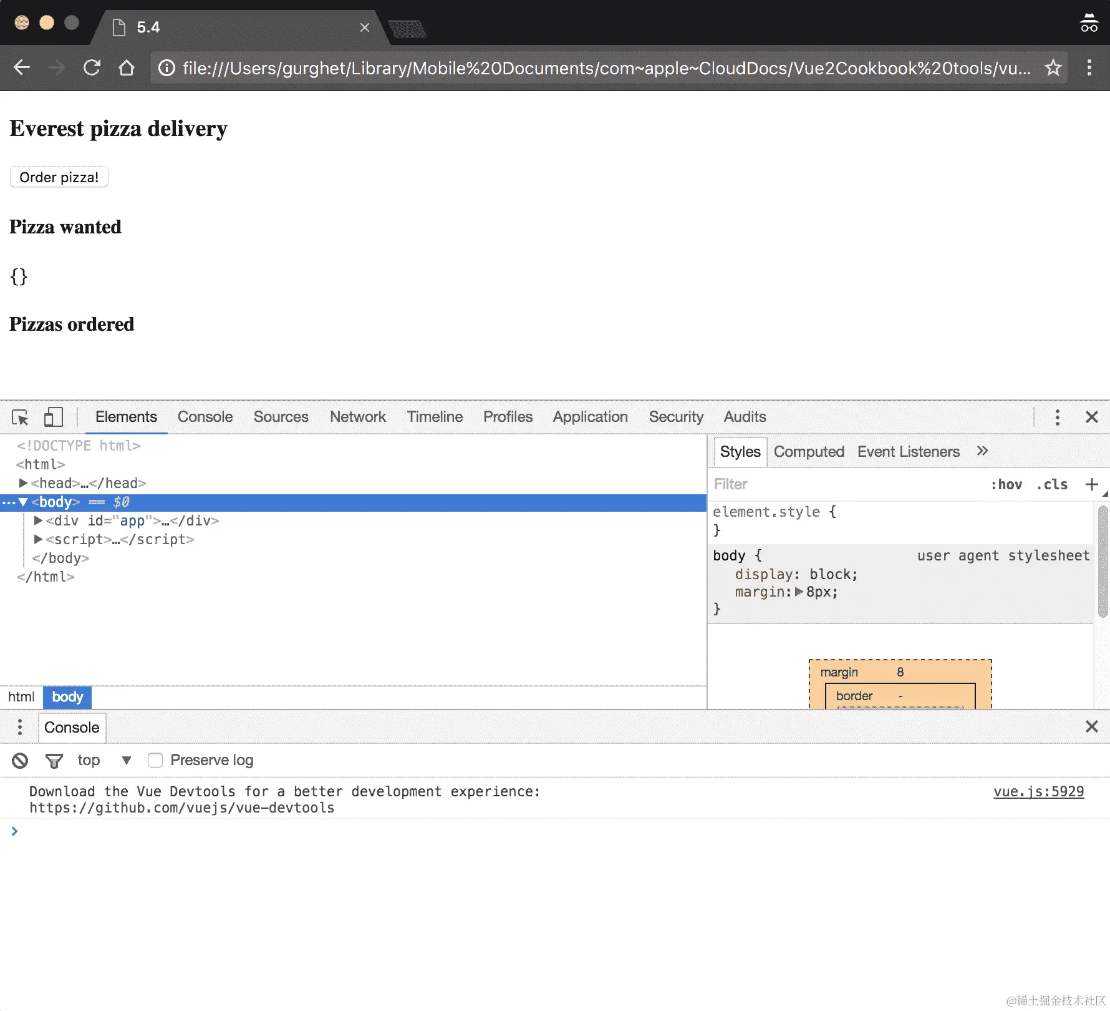The width and height of the screenshot is (1110, 1011).
Task: Click the address bar URL
Action: [606, 68]
